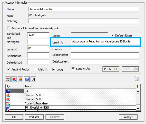
Task: Click the Larmkod field containing 01
Action: tap(38, 48)
